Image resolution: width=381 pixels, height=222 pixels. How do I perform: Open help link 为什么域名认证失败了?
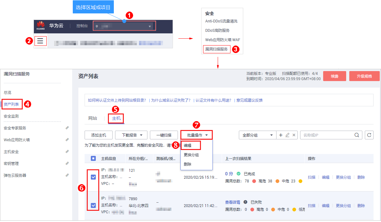click(171, 100)
